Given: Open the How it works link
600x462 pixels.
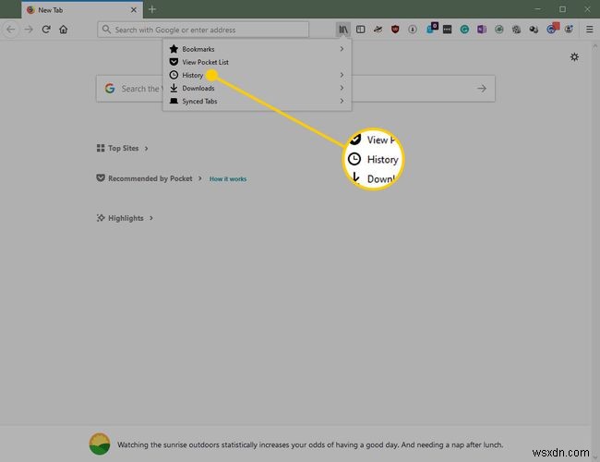Looking at the screenshot, I should (228, 179).
